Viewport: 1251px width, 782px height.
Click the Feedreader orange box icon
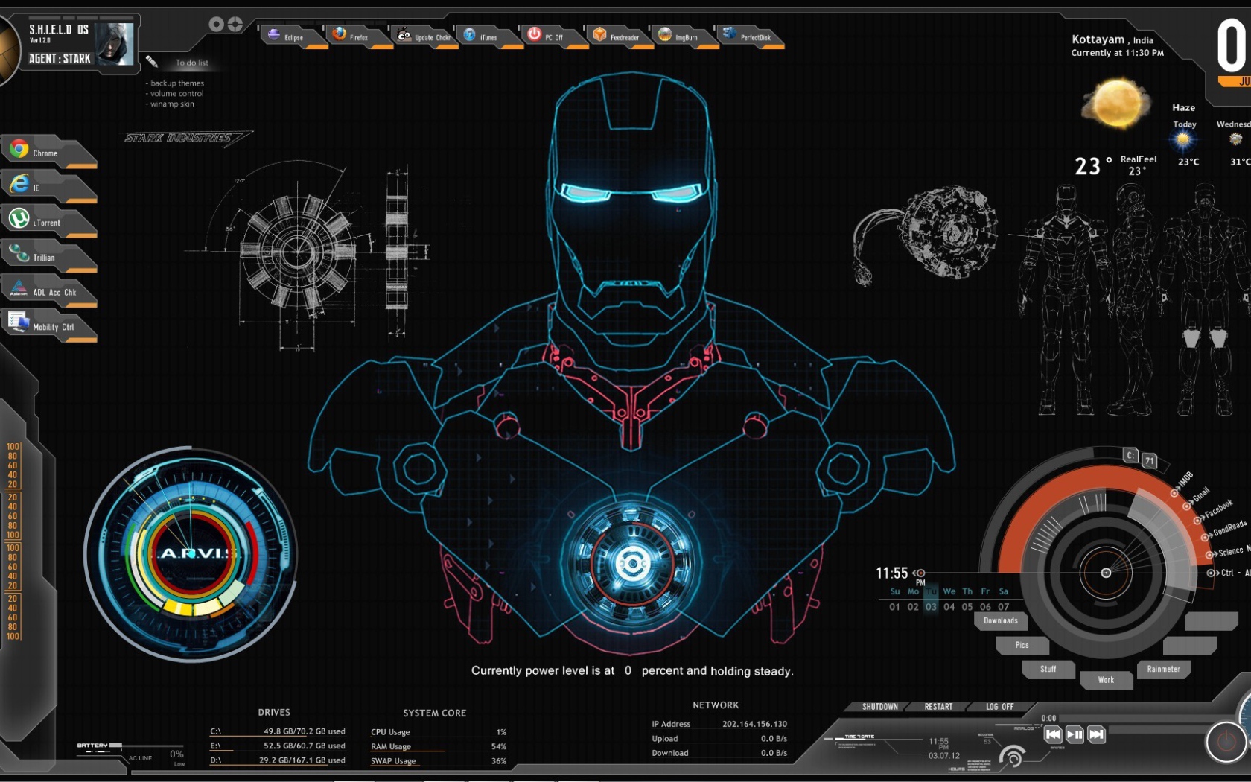point(600,34)
